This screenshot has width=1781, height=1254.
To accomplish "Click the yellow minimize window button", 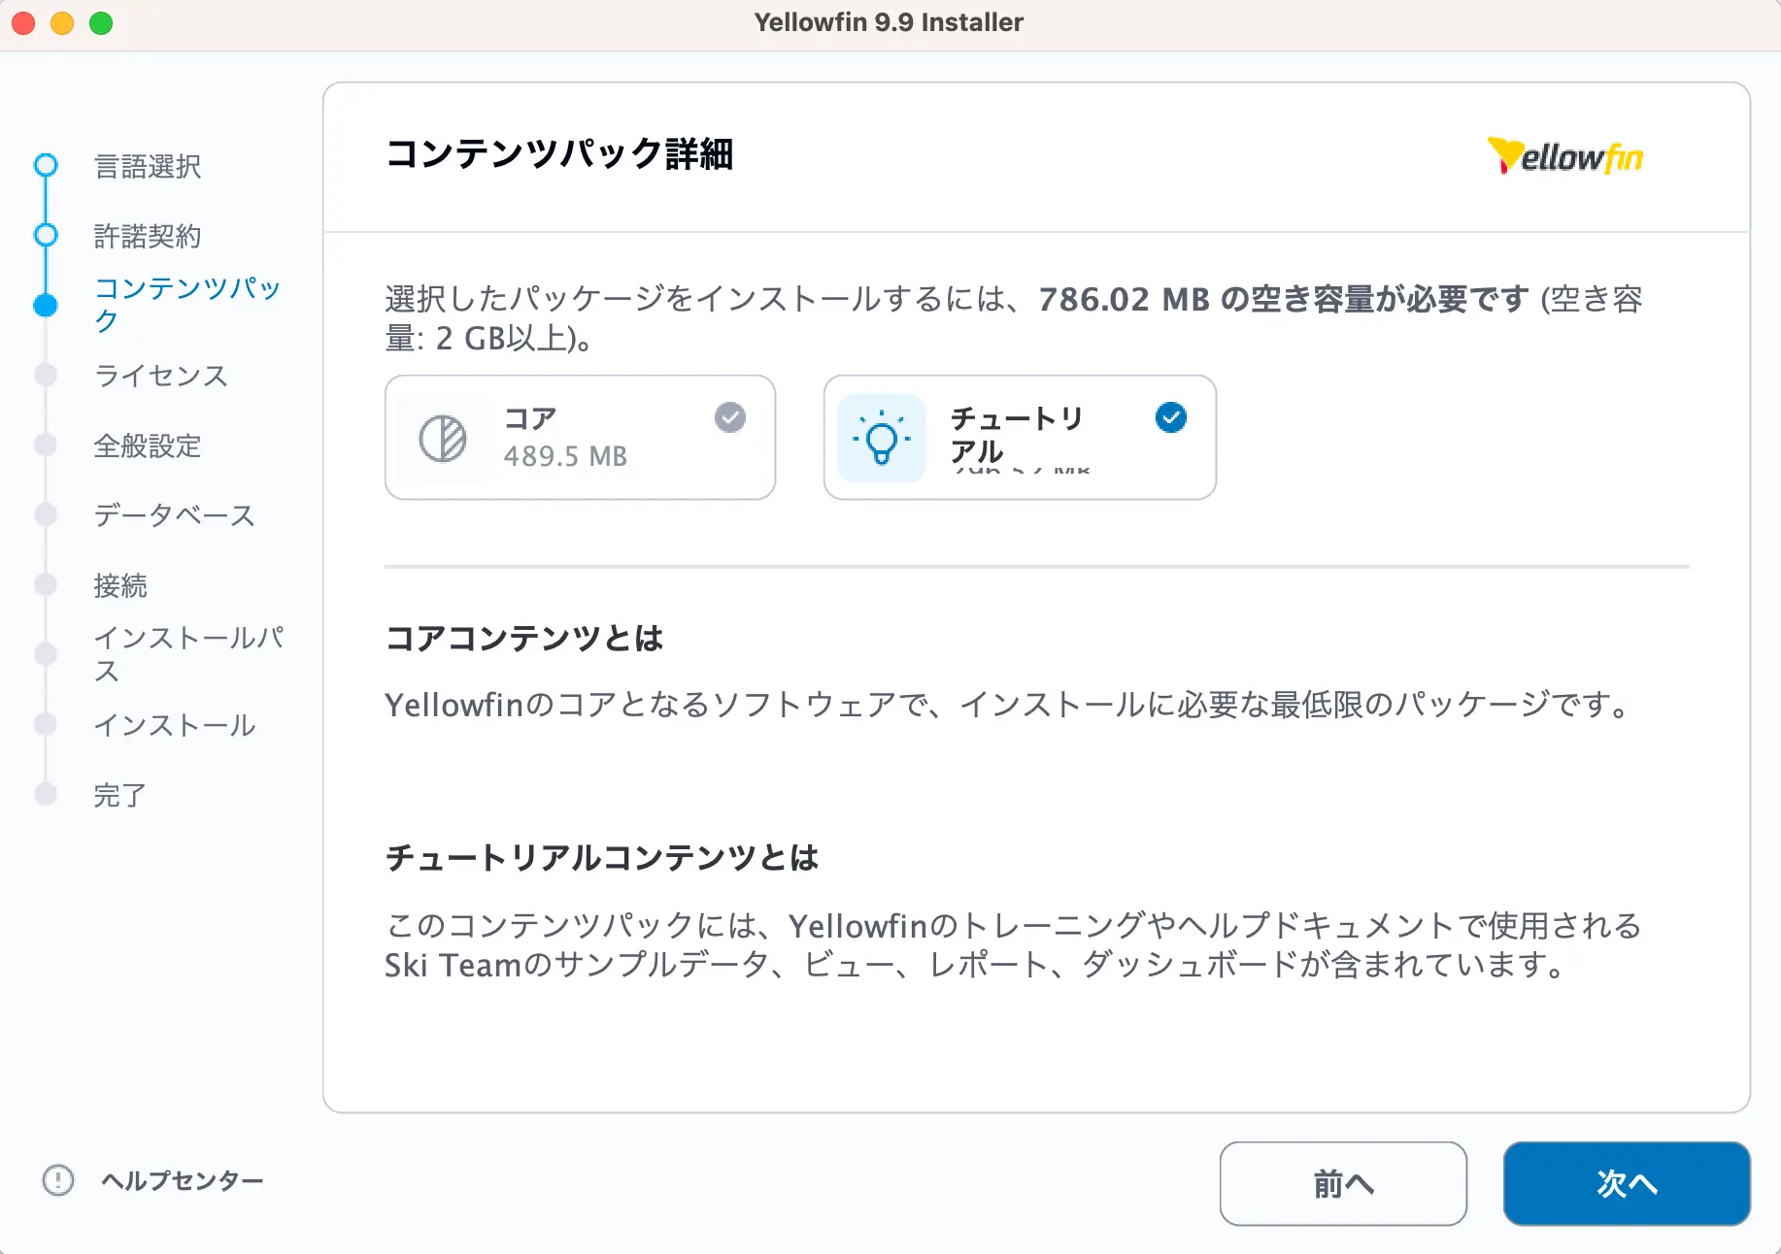I will click(x=62, y=23).
